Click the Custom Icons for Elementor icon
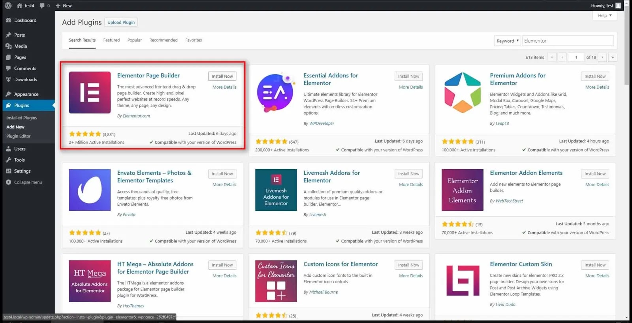This screenshot has width=632, height=323. [276, 281]
